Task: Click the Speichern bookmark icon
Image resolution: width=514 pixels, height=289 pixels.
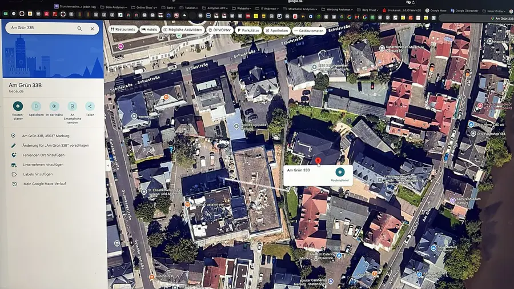Action: [36, 106]
